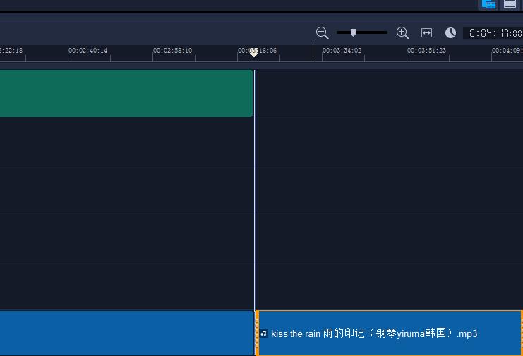Click the project duration timecode 0:04:17:00

coord(495,33)
